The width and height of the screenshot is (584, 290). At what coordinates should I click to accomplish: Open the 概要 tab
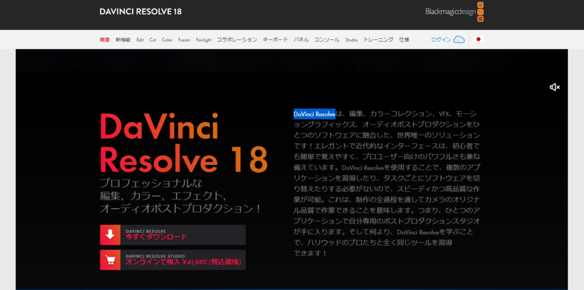coord(105,39)
